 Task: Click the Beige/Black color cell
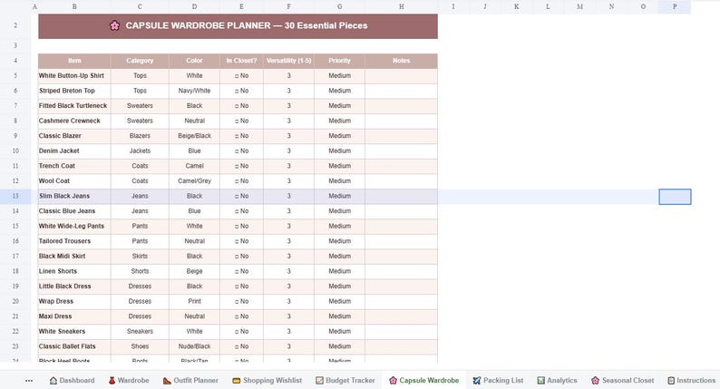(x=194, y=136)
